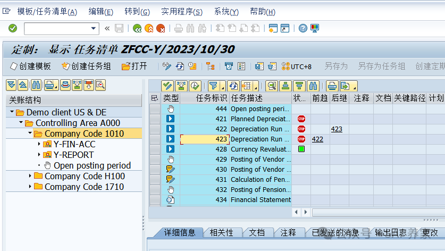Click predecessor link 422 in row 423
445x251 pixels.
point(317,139)
